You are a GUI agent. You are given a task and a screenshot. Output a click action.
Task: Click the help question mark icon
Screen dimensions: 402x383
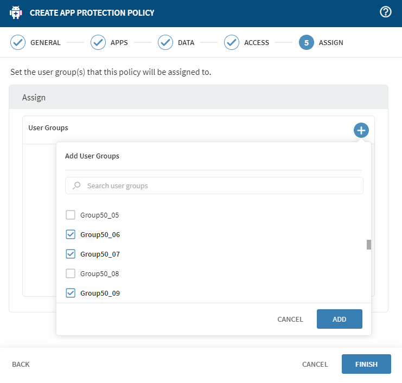(x=386, y=12)
